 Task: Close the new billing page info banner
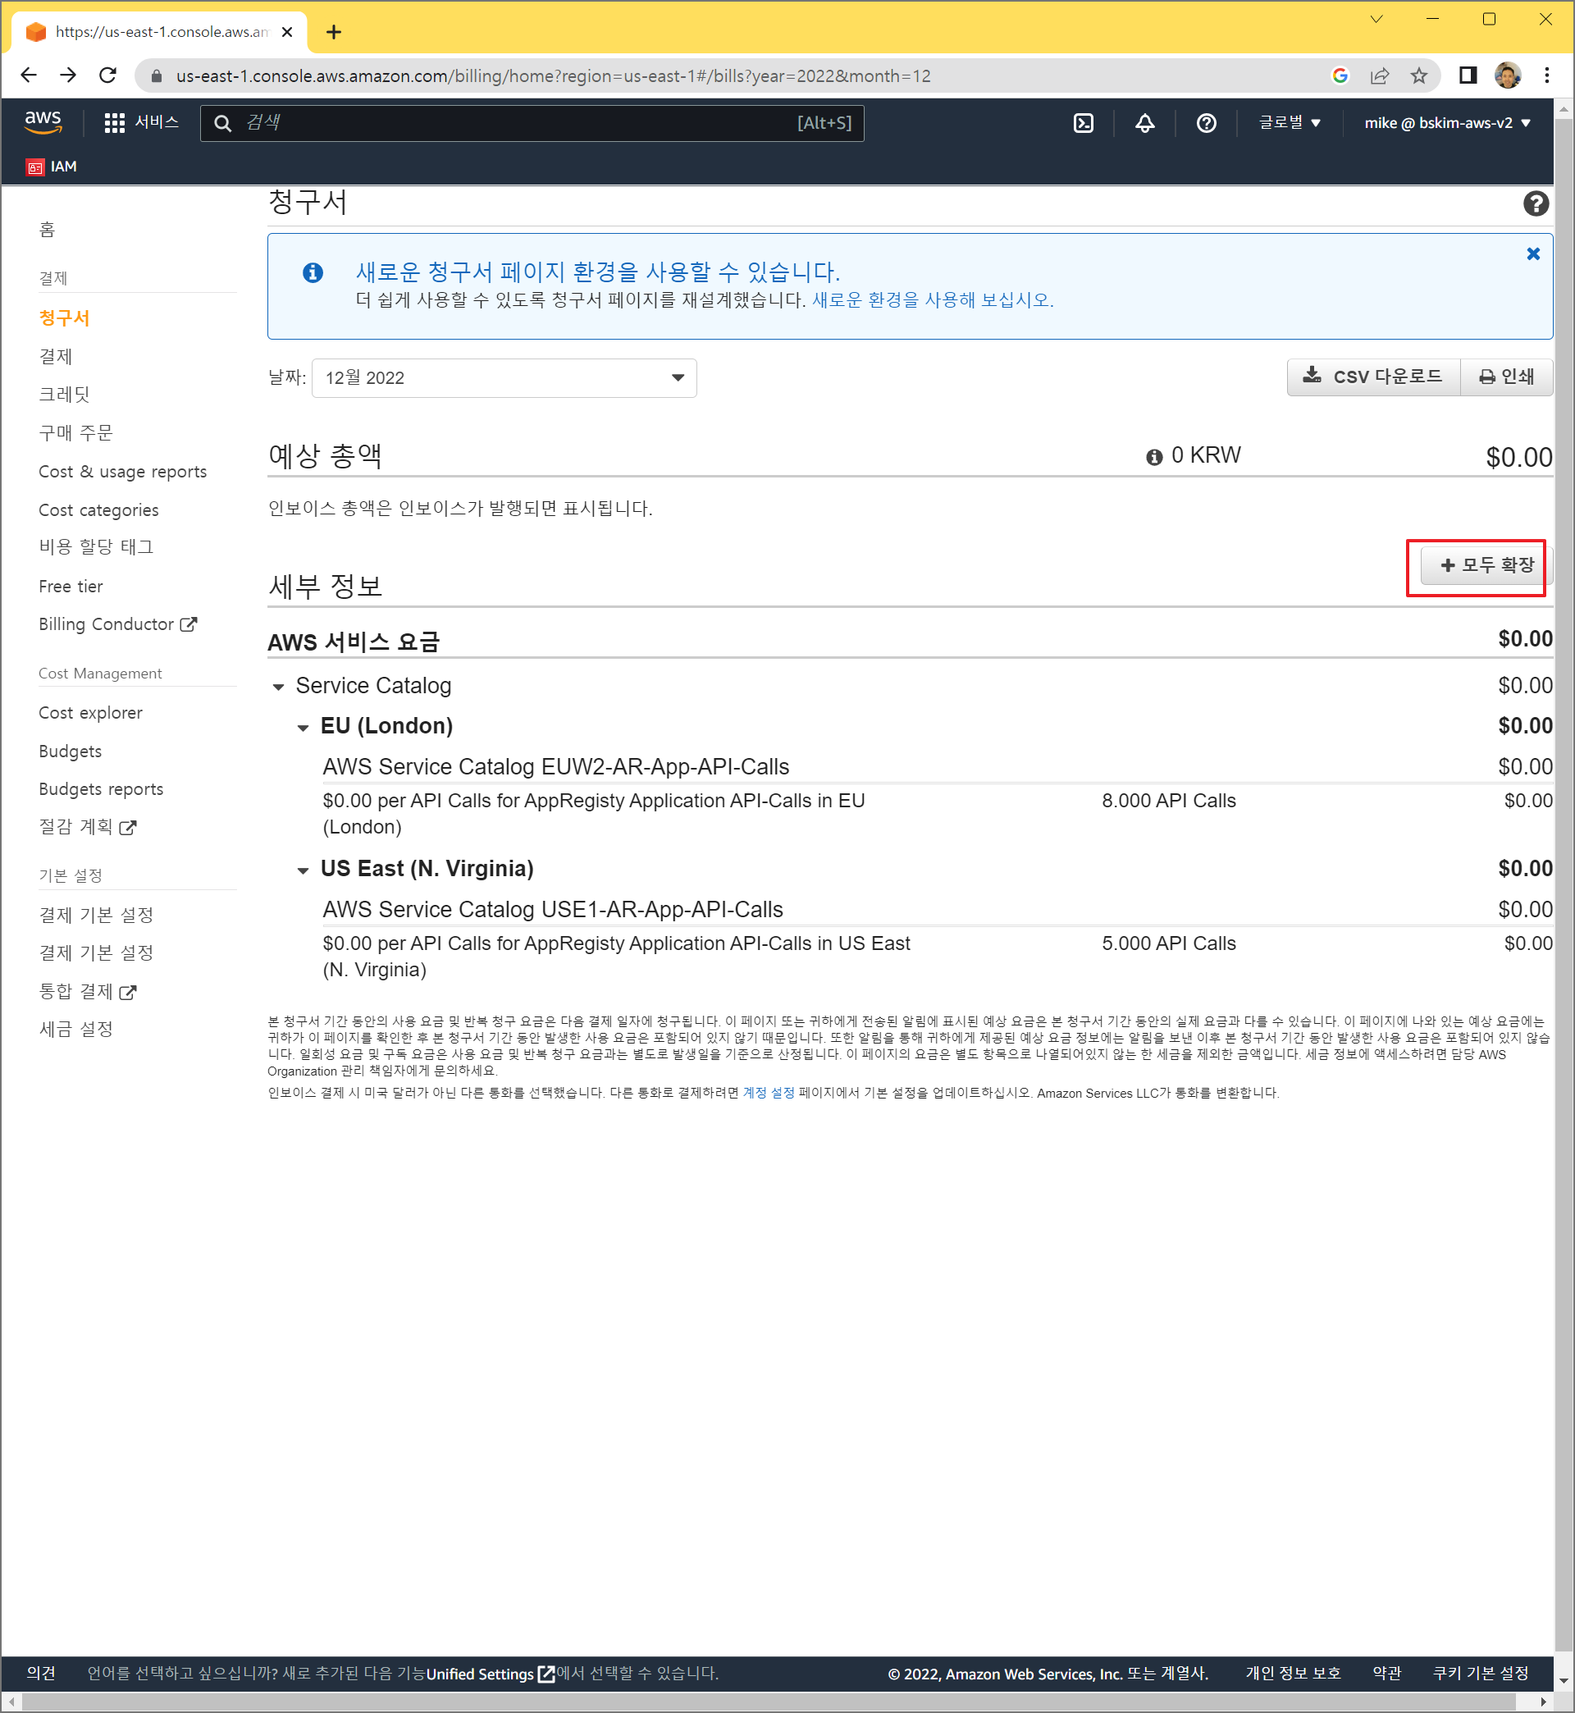click(1532, 254)
